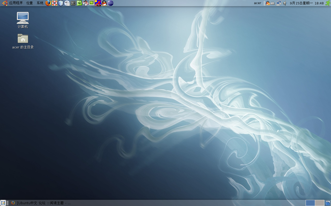This screenshot has height=206, width=331.
Task: Open the 位置 (Places) menu
Action: (x=29, y=3)
